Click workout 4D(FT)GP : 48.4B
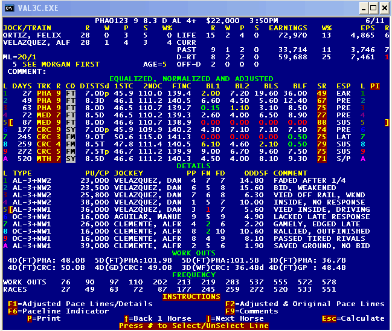 307,267
